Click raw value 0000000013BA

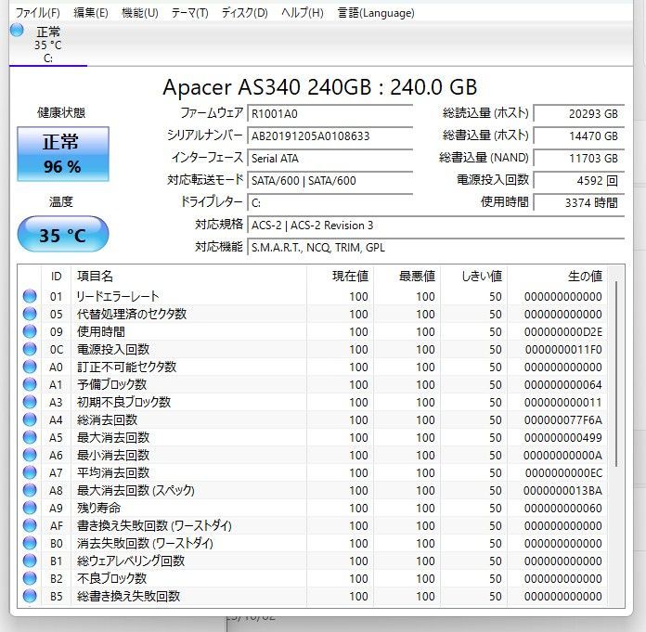tap(562, 490)
